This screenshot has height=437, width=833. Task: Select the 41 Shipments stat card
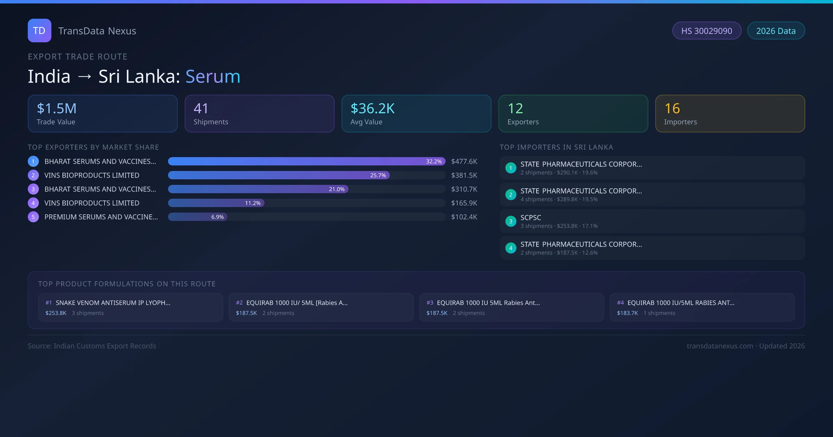[259, 113]
